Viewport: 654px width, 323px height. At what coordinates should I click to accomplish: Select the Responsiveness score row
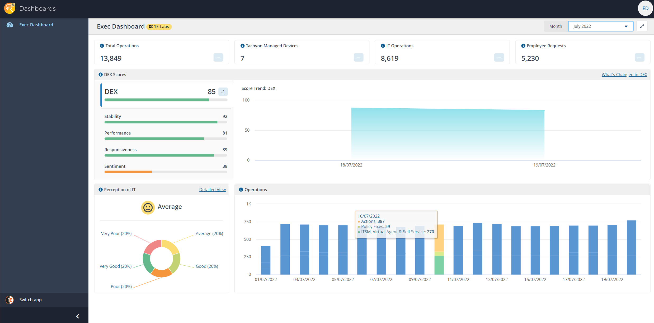[x=166, y=152]
